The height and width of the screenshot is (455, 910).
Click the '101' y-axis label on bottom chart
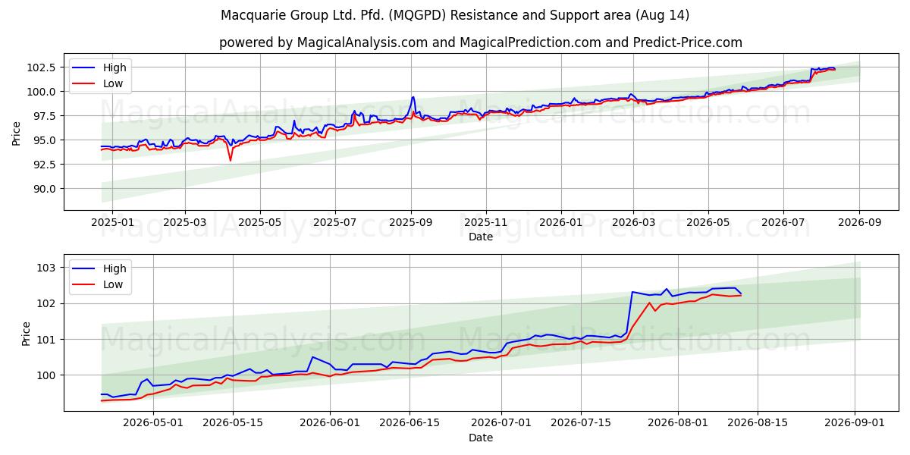[47, 339]
